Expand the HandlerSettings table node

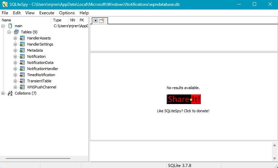tap(15, 44)
